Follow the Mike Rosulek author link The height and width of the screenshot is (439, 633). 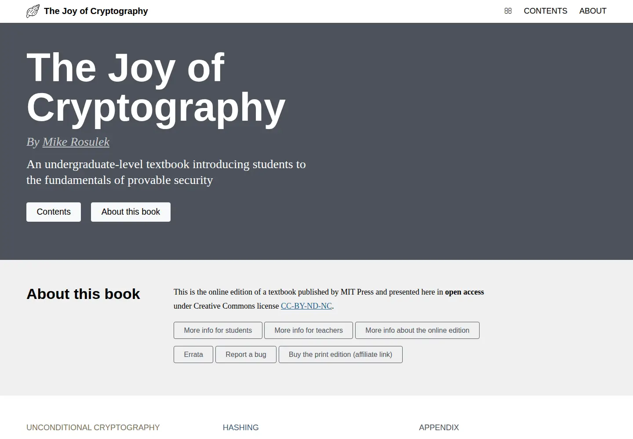pos(76,142)
